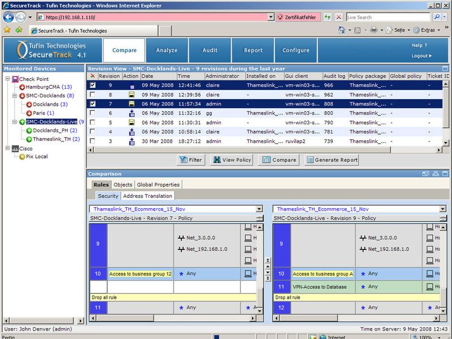The height and width of the screenshot is (339, 452).
Task: Click the Generate Report button
Action: [332, 160]
